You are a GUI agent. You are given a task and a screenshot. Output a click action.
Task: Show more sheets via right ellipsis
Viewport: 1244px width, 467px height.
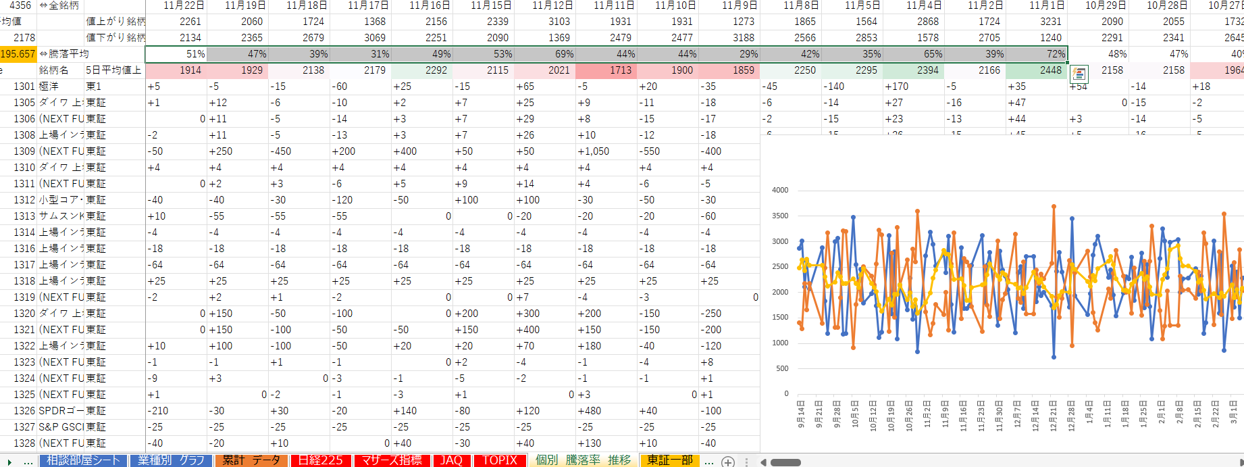pyautogui.click(x=708, y=462)
